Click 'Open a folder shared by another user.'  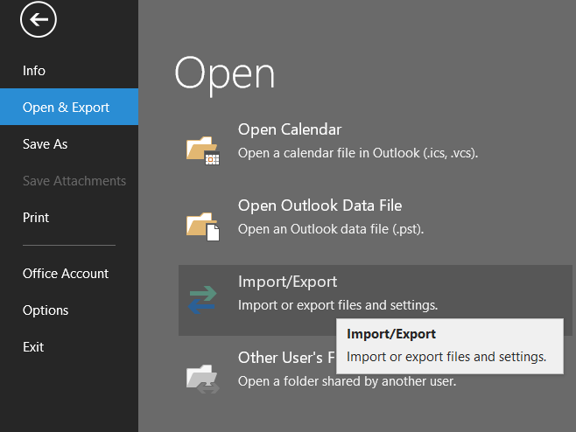pos(347,381)
